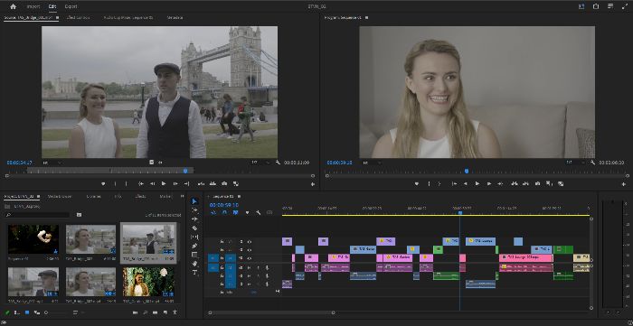
Task: Click the Home icon in the top bar
Action: (13, 6)
